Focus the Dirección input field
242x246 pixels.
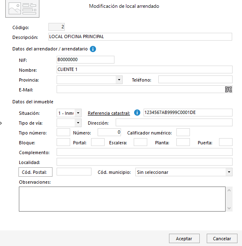tap(174, 122)
